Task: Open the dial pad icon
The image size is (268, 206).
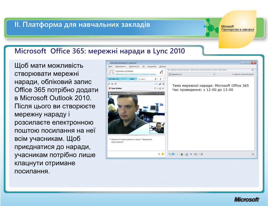Action: [x=115, y=84]
